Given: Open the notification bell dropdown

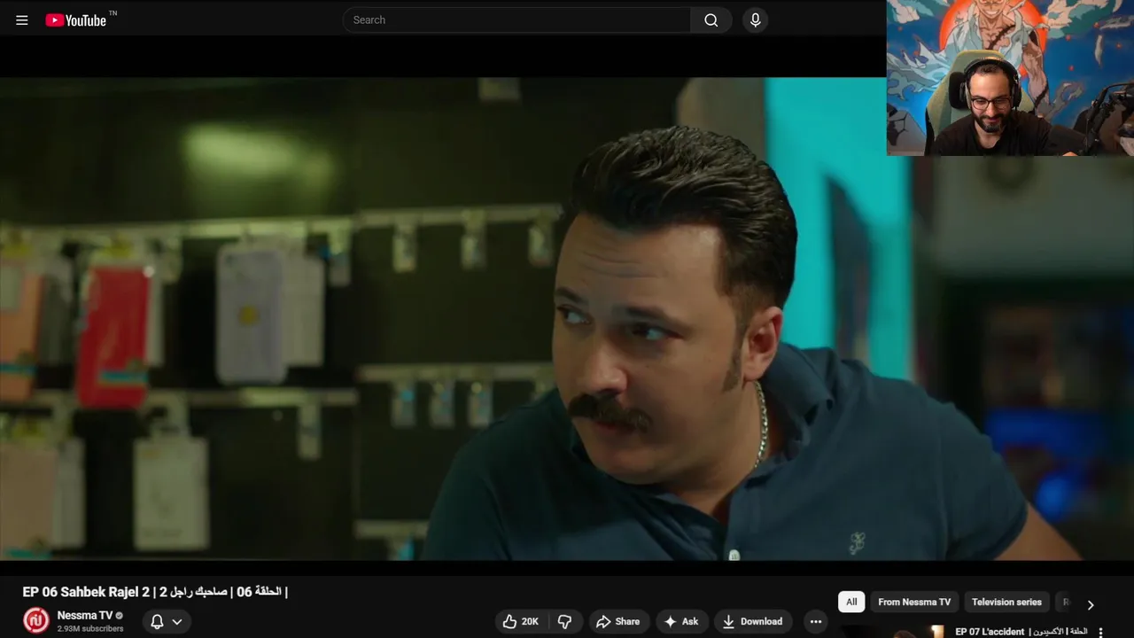Looking at the screenshot, I should coord(166,621).
